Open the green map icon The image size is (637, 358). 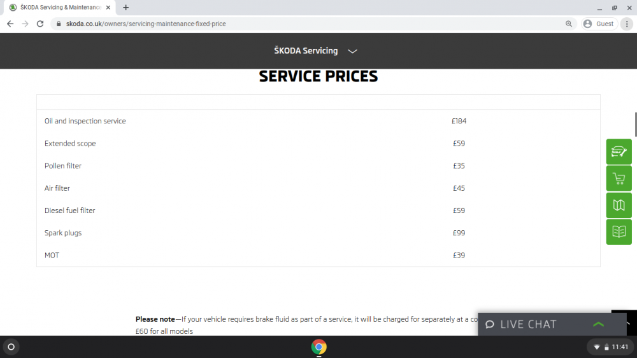619,205
